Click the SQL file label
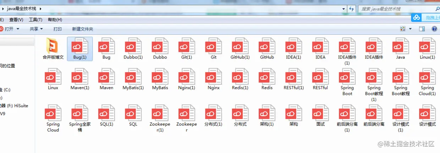Viewport: 440px width, 153px height. pos(133,124)
